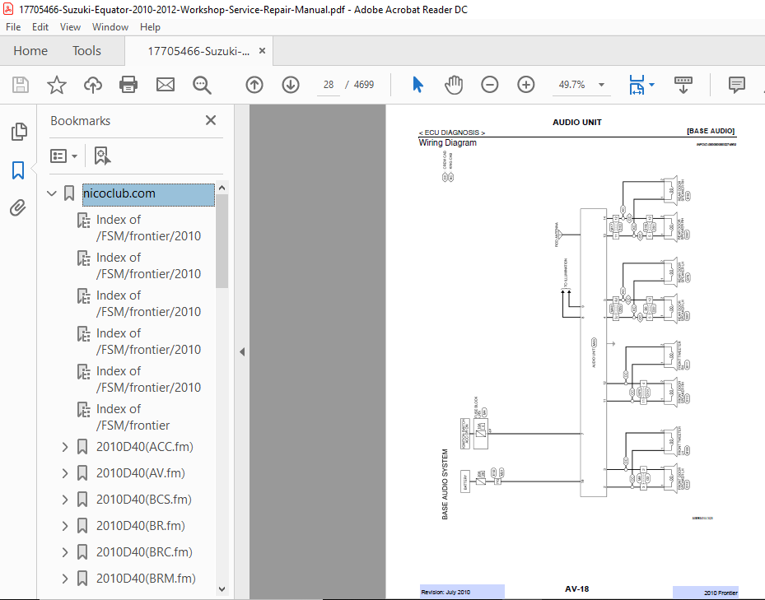Click the AUDIO UNIT page heading
This screenshot has width=765, height=600.
(x=576, y=123)
